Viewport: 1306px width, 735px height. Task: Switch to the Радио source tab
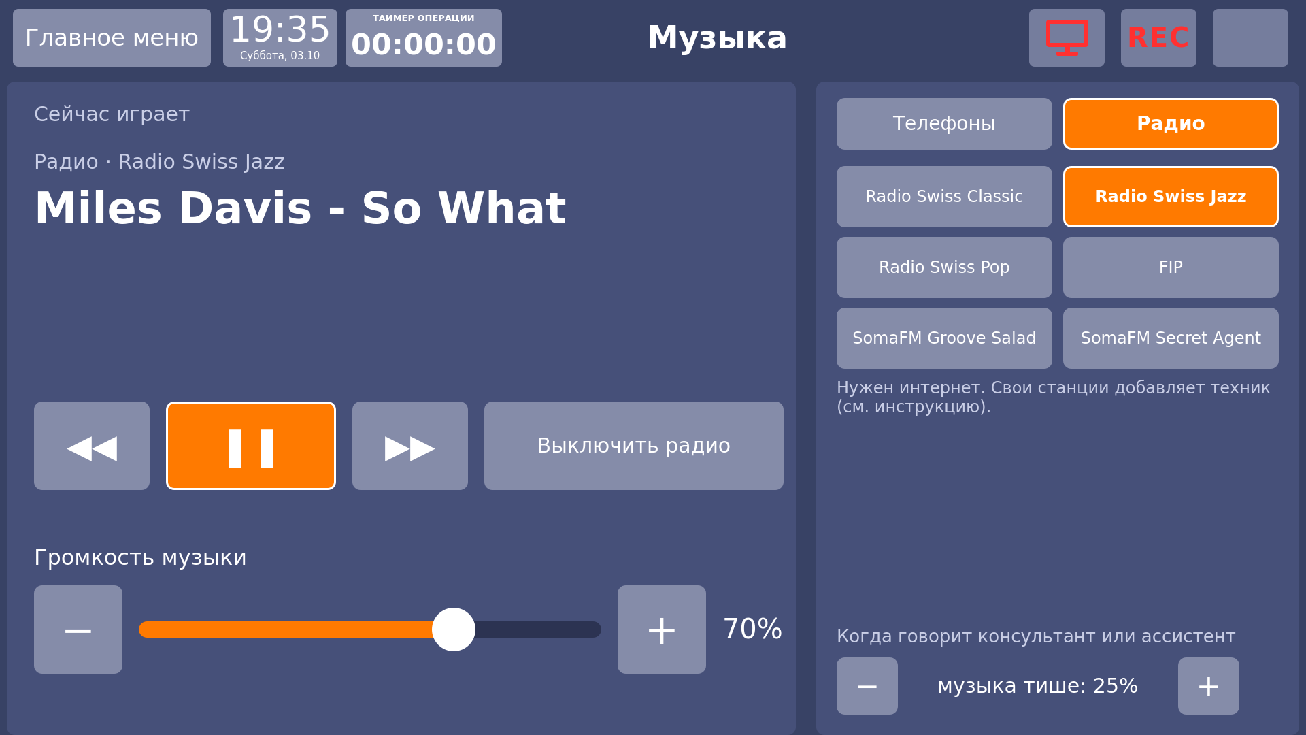1171,124
